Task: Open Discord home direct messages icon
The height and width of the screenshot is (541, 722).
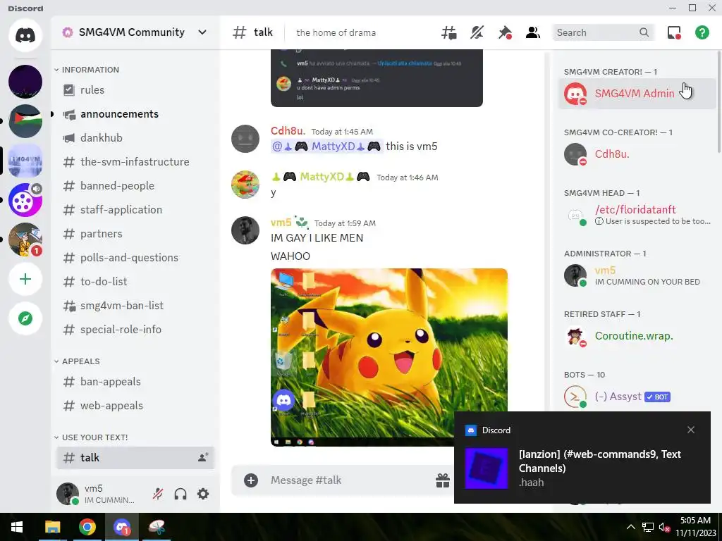Action: pyautogui.click(x=25, y=35)
